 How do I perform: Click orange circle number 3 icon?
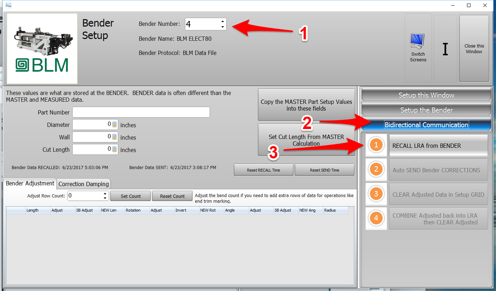(376, 194)
